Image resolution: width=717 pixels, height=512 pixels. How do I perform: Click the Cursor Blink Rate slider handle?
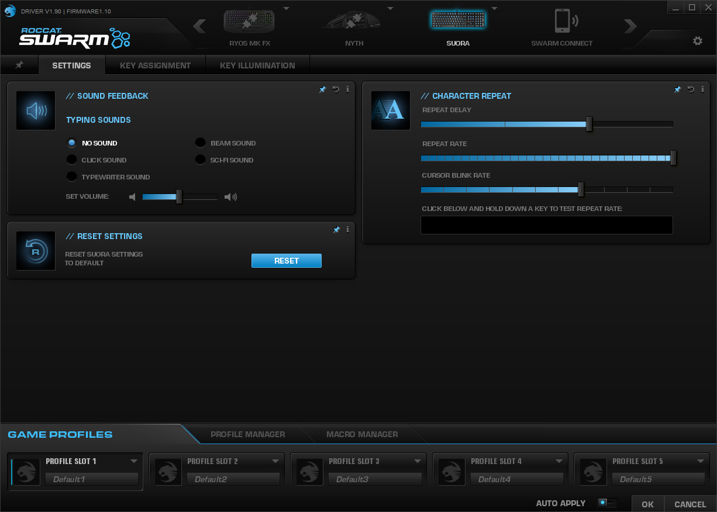[581, 189]
